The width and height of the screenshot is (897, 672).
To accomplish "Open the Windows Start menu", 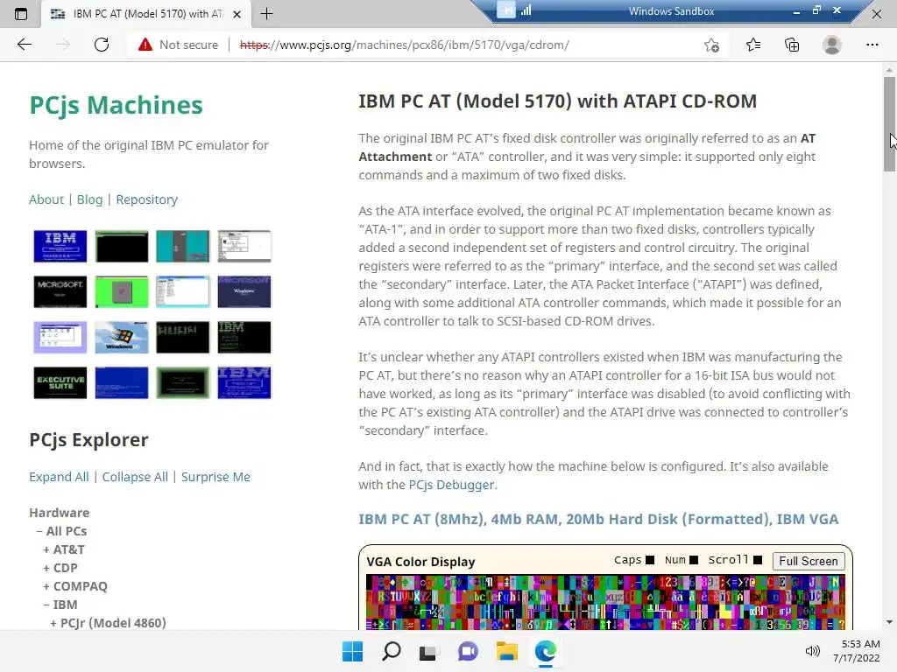I will coord(352,651).
